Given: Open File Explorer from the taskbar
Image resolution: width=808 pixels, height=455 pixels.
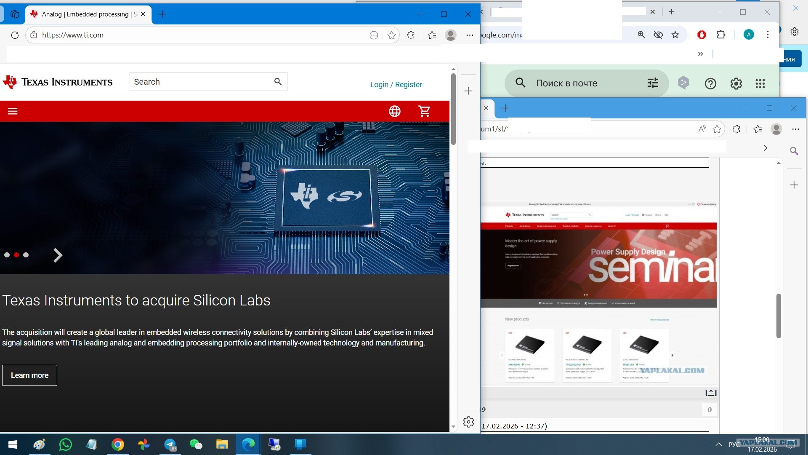Looking at the screenshot, I should click(222, 444).
